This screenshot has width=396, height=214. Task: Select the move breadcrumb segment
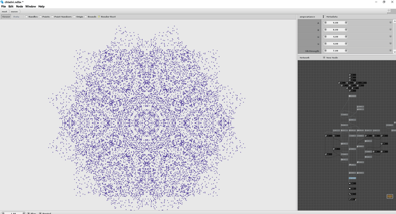pos(14,11)
